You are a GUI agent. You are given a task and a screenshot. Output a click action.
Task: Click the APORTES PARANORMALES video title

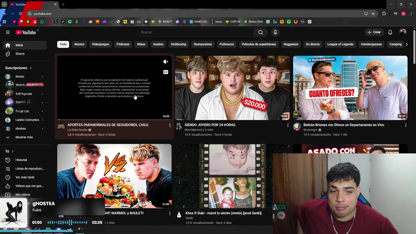pos(108,125)
